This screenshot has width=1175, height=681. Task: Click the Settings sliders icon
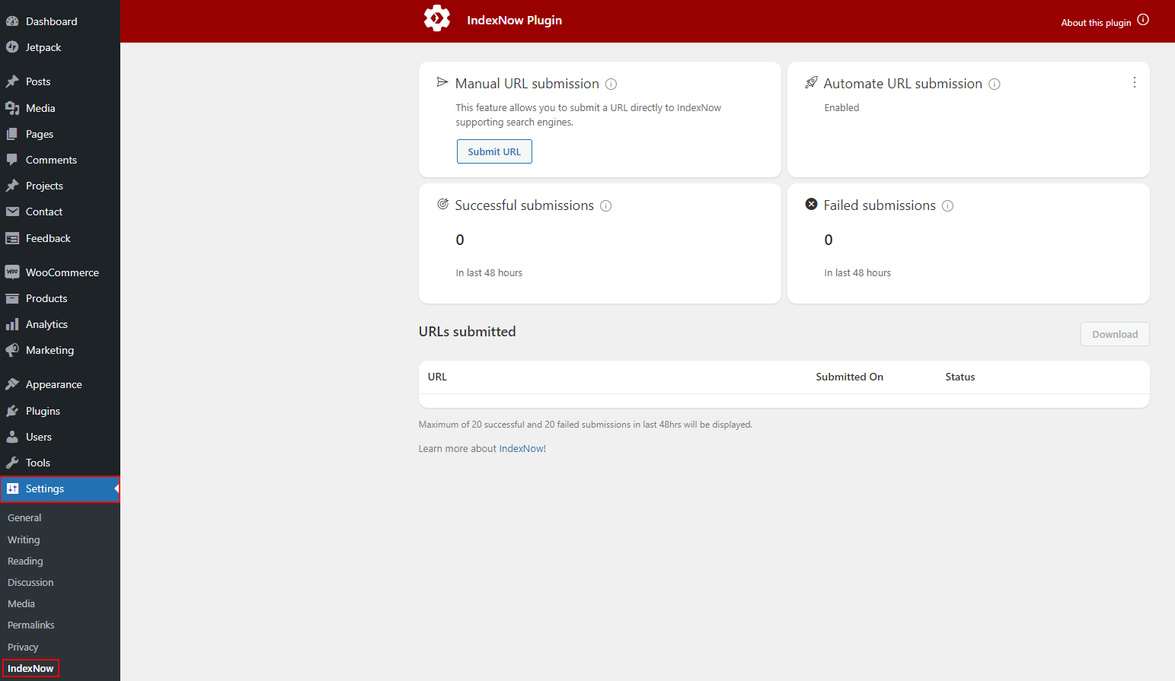pos(12,488)
